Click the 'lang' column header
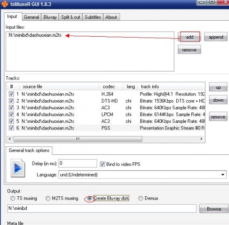This screenshot has width=229, height=225. (131, 87)
